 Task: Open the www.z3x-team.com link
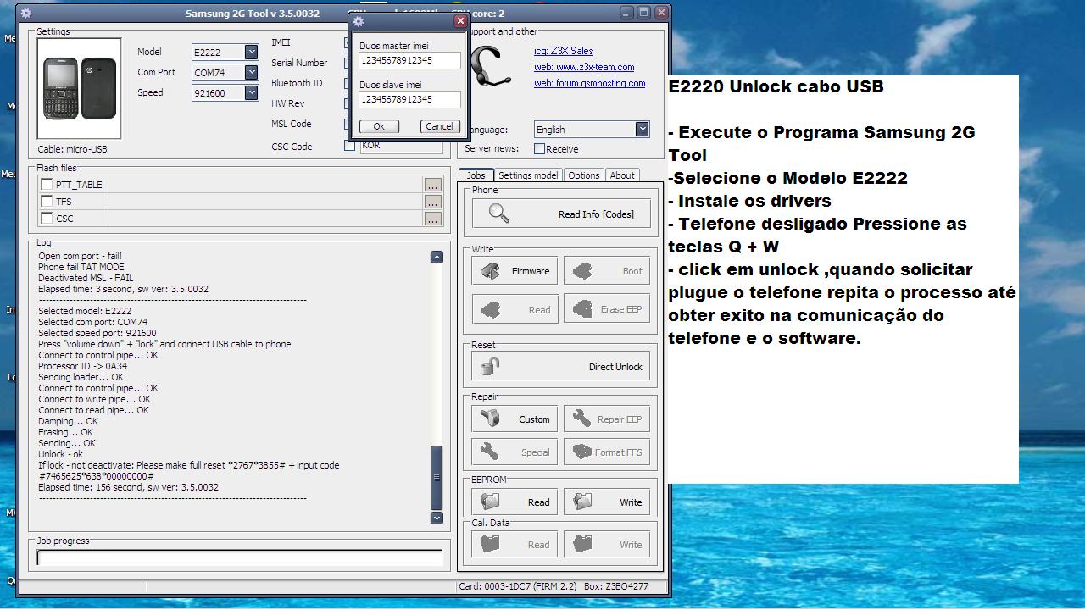(x=583, y=67)
